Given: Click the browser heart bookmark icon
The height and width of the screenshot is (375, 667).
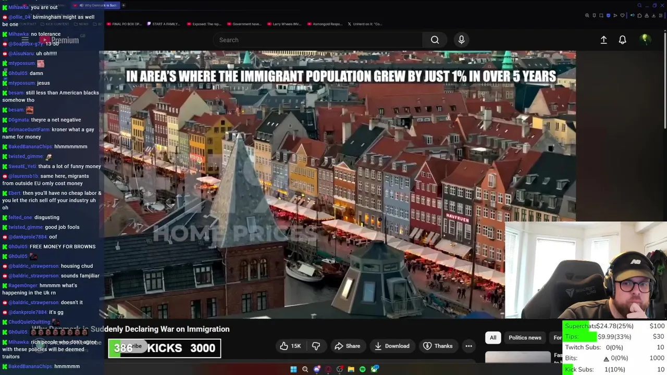Looking at the screenshot, I should tap(622, 16).
